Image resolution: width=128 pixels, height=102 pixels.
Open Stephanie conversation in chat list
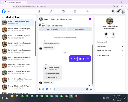pos(17,66)
